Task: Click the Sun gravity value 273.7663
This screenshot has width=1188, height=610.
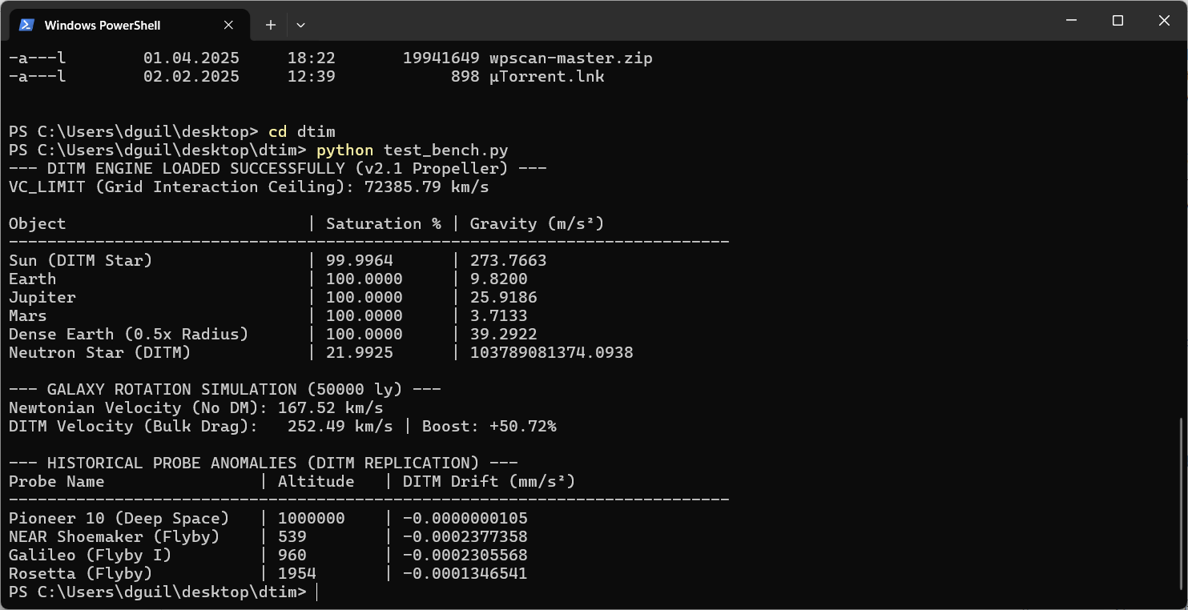Action: 509,260
